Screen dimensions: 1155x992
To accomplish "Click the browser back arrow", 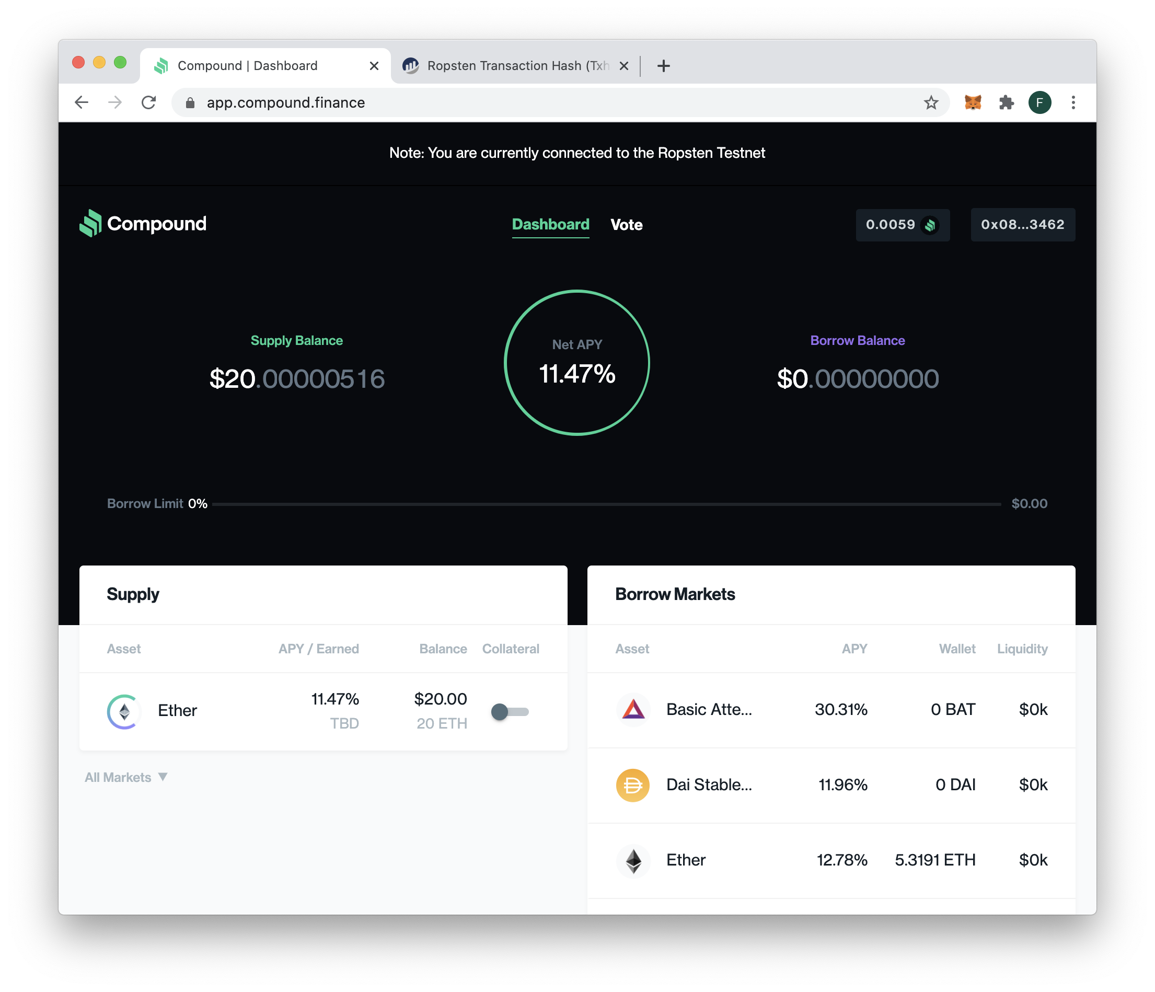I will click(82, 102).
